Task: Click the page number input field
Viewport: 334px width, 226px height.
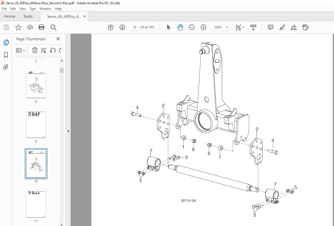Action: point(135,27)
